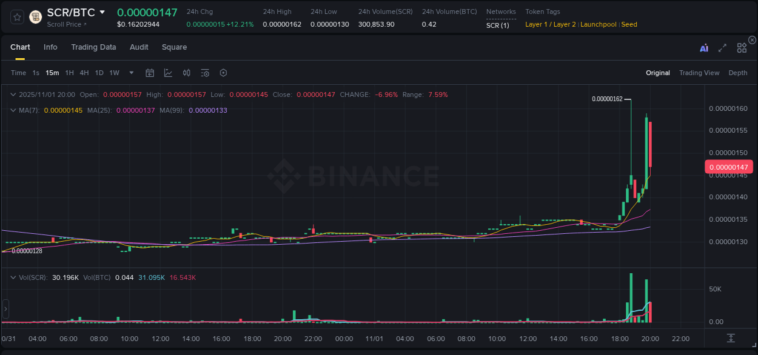Open chart settings hexagon icon

pos(223,73)
